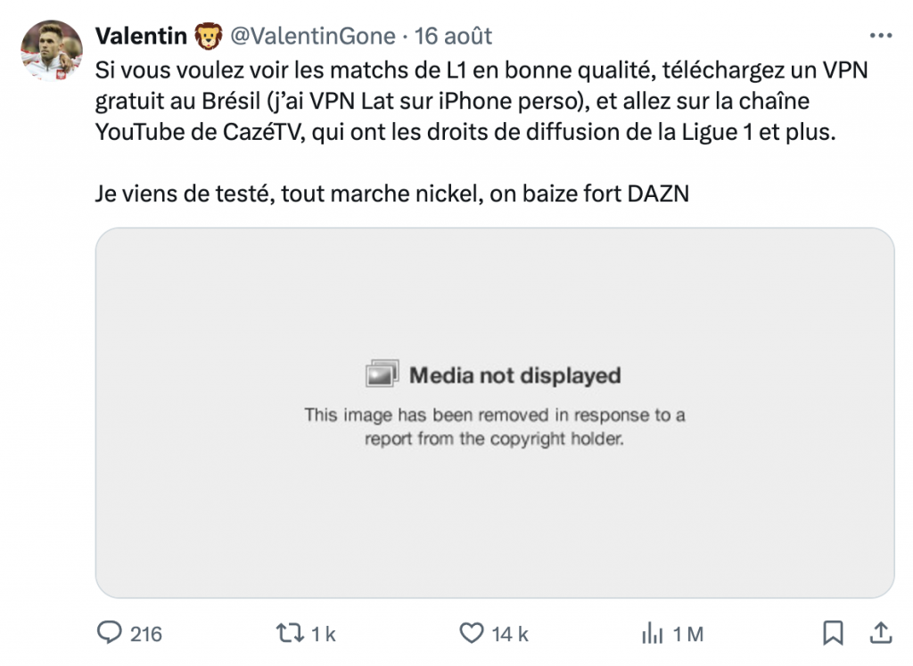The height and width of the screenshot is (666, 913).
Task: Open view analytics bar chart icon
Action: [x=652, y=634]
